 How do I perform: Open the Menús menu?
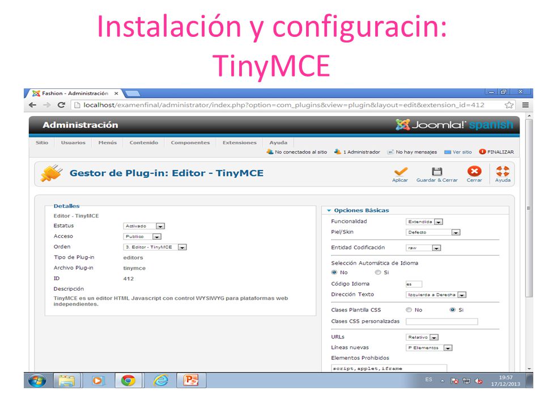click(x=108, y=143)
